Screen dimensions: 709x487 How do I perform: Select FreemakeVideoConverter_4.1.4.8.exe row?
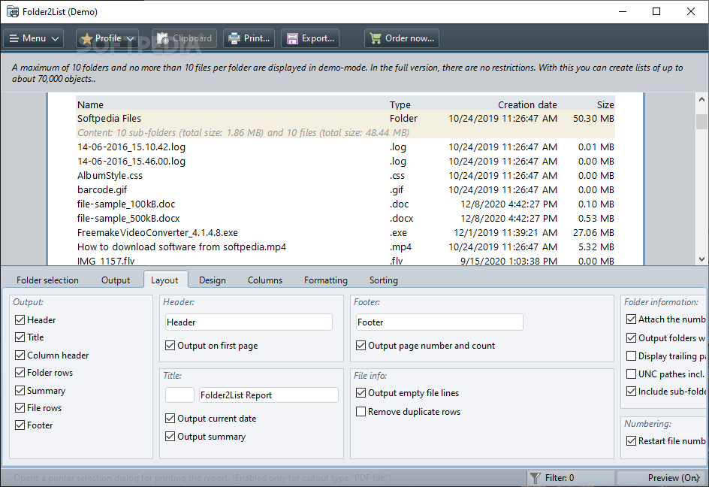pyautogui.click(x=345, y=233)
